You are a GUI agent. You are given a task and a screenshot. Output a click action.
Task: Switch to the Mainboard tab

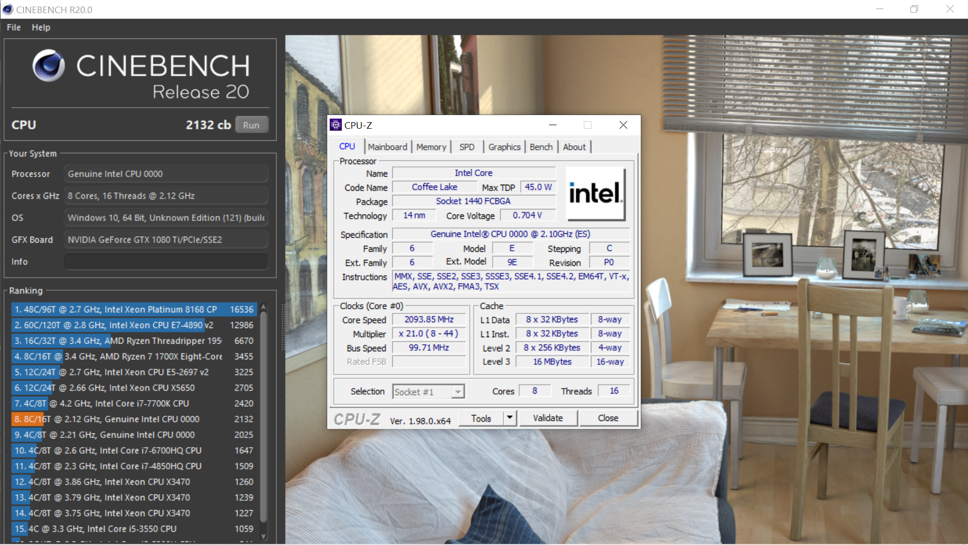click(387, 147)
